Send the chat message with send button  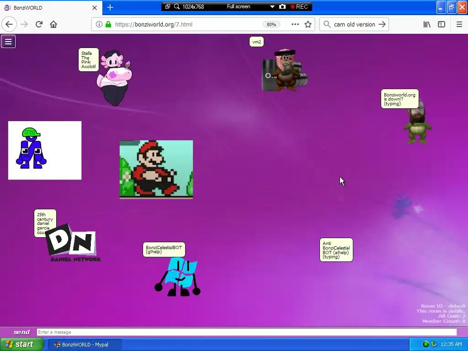tap(21, 332)
